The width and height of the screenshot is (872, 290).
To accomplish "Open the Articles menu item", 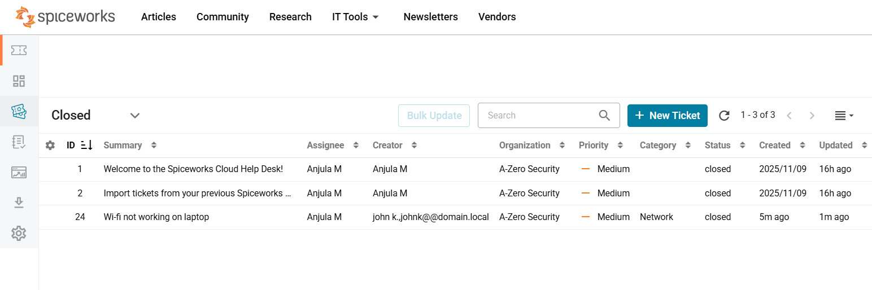I will [159, 17].
